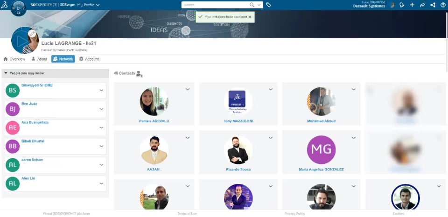Screen dimensions: 448x217
Task: Open the help question mark icon
Action: 443,5
